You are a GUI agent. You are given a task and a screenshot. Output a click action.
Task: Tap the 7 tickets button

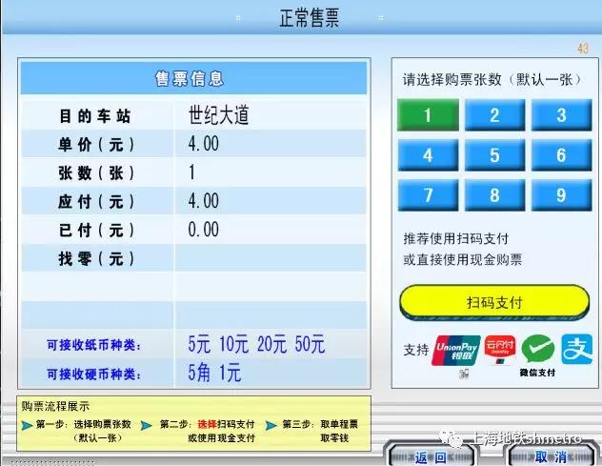click(x=428, y=195)
